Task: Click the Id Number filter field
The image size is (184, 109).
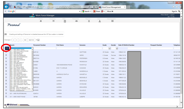Action: [x=139, y=48]
